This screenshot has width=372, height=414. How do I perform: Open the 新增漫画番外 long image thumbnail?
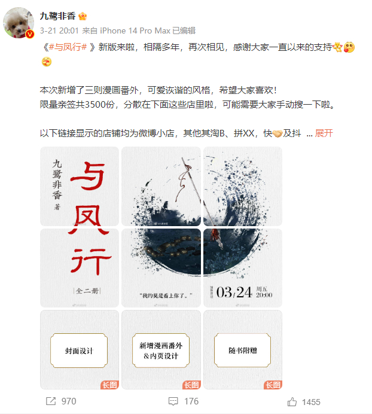pos(161,349)
